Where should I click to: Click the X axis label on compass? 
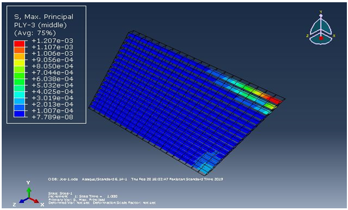pos(334,35)
